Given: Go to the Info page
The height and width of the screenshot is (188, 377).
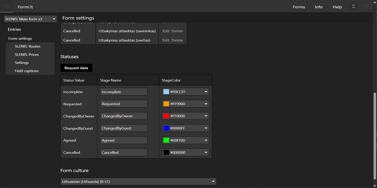Looking at the screenshot, I should pos(319,7).
